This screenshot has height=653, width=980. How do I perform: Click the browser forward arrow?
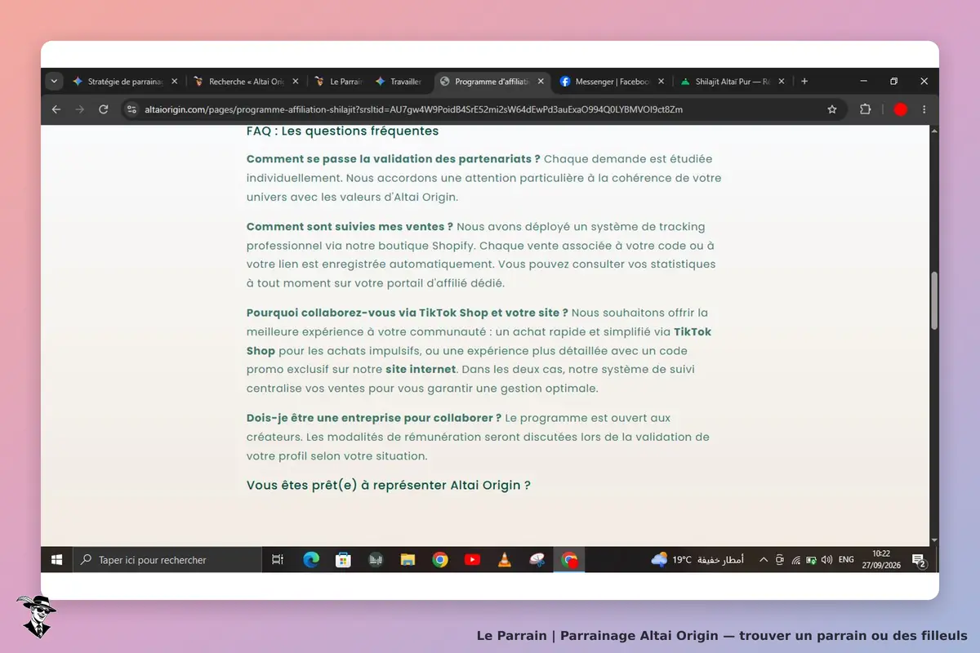coord(79,109)
